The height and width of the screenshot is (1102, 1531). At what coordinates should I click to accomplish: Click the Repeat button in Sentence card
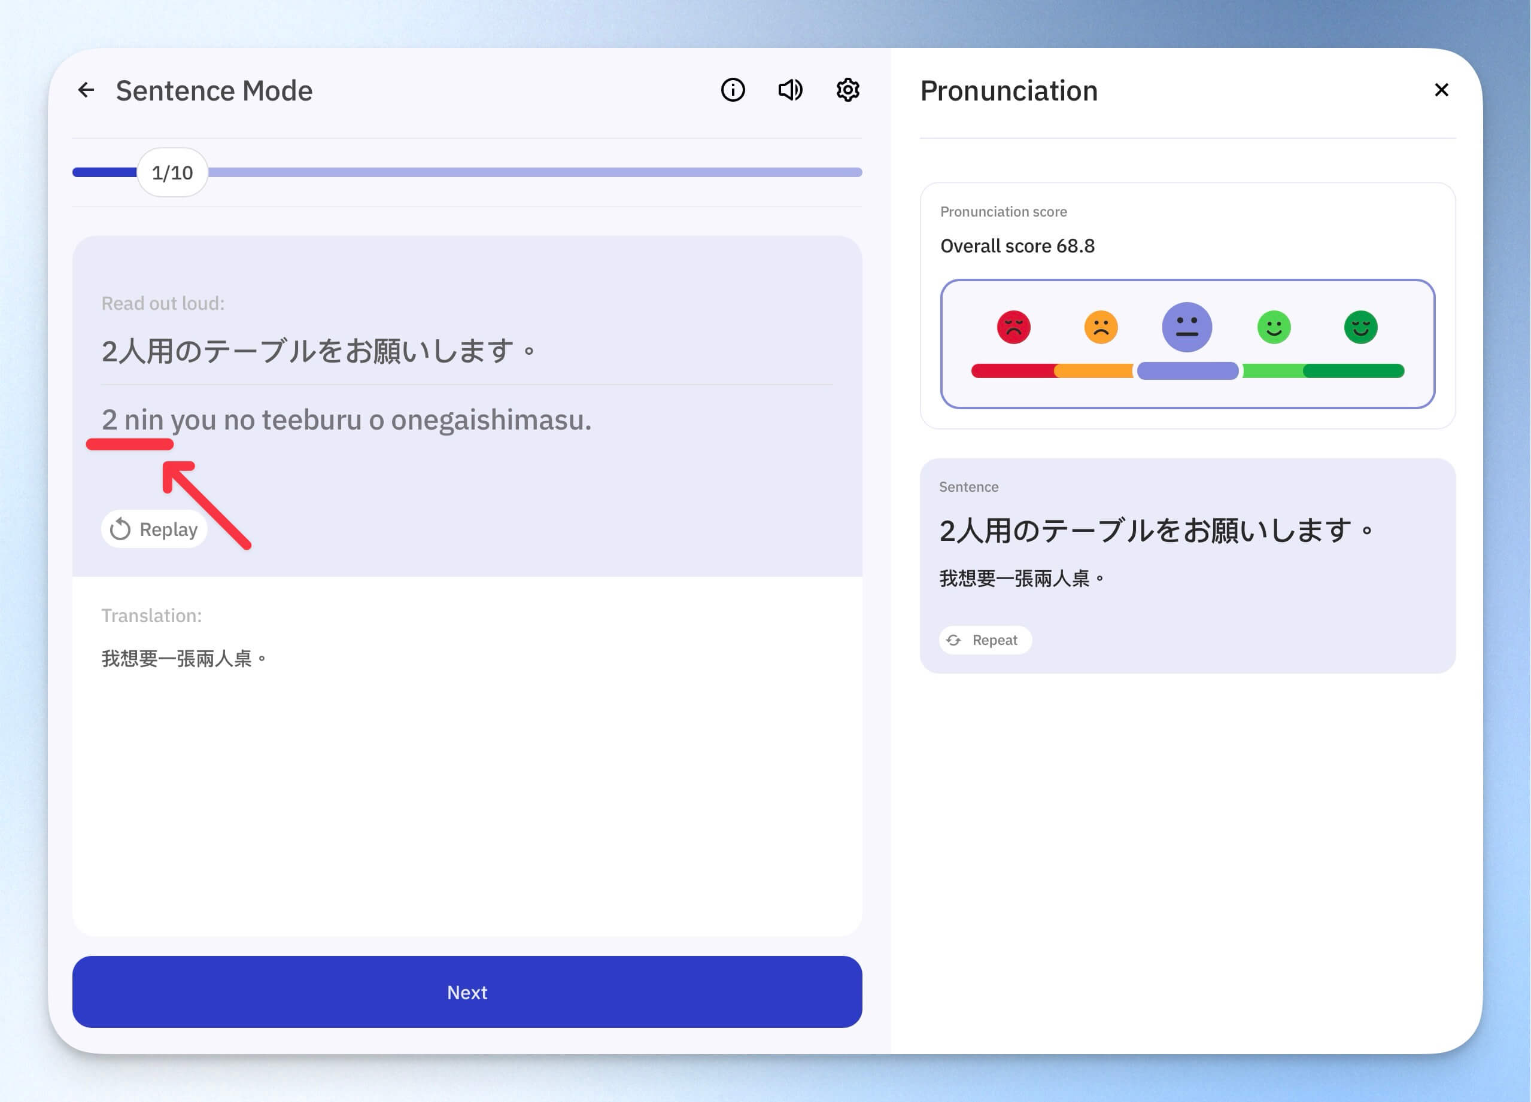click(985, 640)
